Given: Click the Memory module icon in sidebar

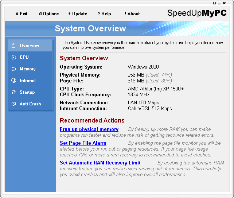Looking at the screenshot, I should click(13, 69).
